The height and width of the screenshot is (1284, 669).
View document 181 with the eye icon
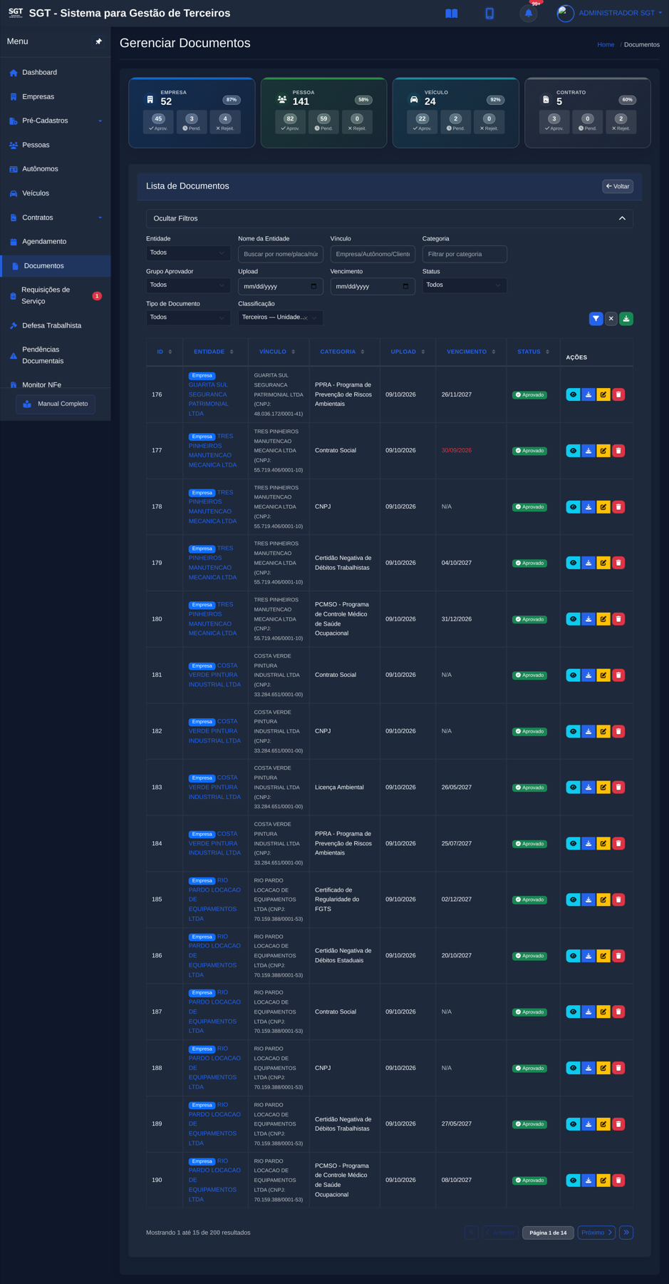pos(573,675)
